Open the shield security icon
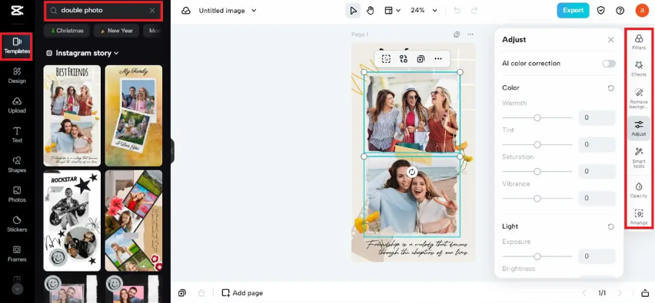This screenshot has height=303, width=655. click(x=600, y=11)
